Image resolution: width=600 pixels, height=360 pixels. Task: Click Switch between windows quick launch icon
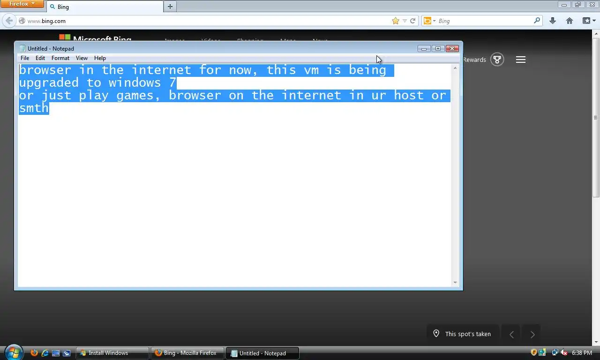(67, 353)
